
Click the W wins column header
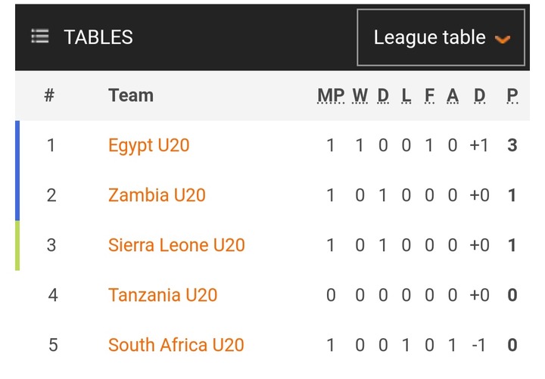360,95
